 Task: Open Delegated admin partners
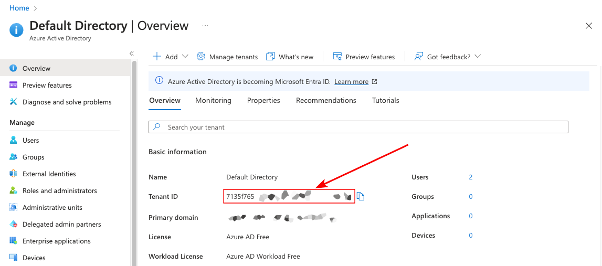[x=61, y=225]
